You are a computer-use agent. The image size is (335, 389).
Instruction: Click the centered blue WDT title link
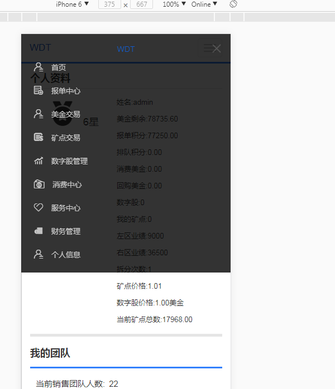click(126, 49)
